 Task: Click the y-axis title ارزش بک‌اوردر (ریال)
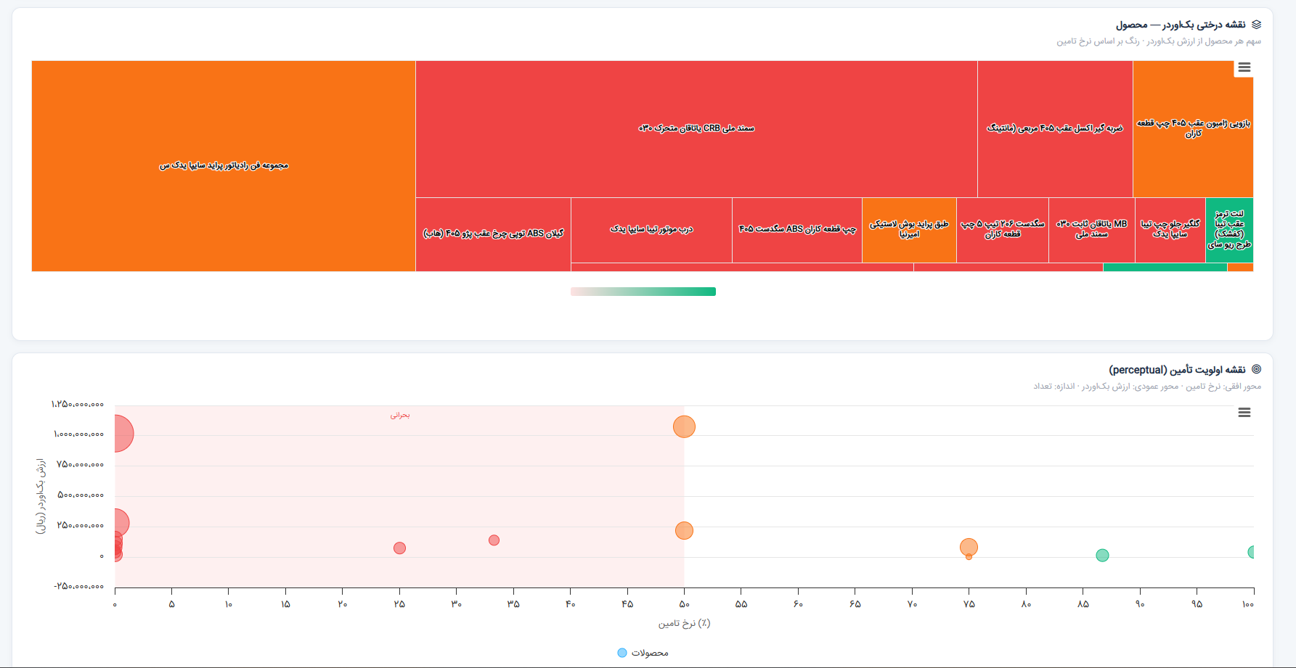coord(41,496)
